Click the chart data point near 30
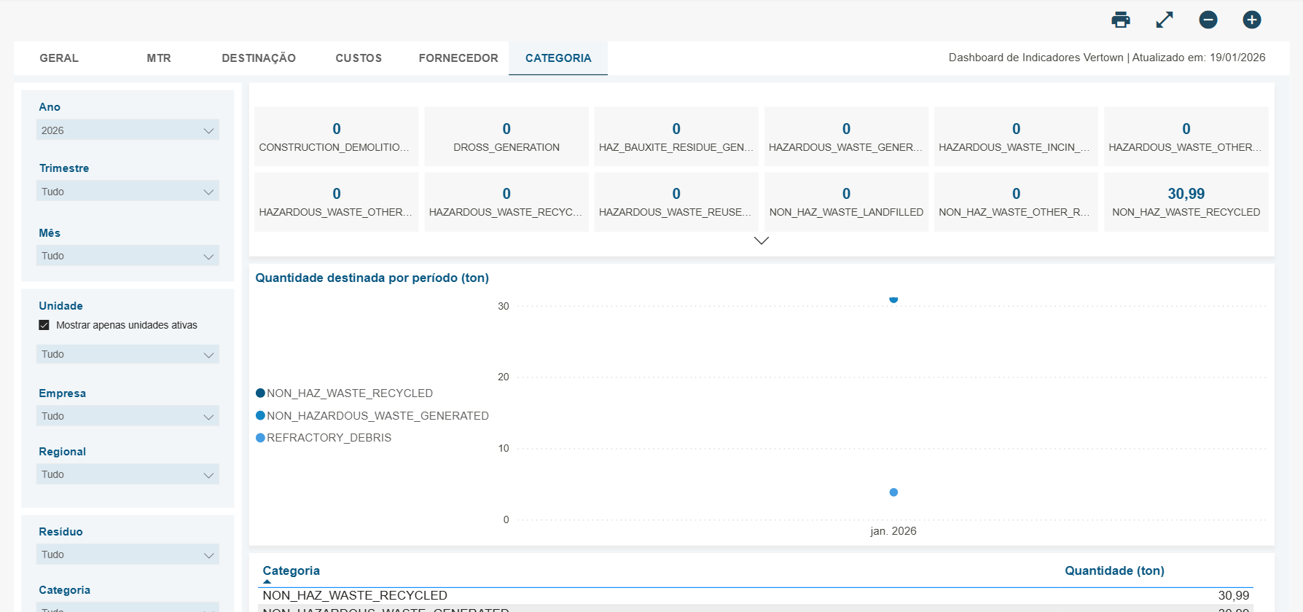 893,299
